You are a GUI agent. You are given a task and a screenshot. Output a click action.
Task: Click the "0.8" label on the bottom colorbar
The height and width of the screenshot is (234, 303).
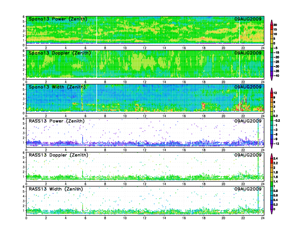coord(275,191)
